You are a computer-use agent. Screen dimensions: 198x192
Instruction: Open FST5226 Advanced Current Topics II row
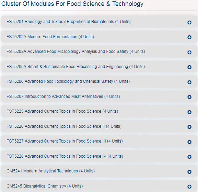tap(99, 126)
